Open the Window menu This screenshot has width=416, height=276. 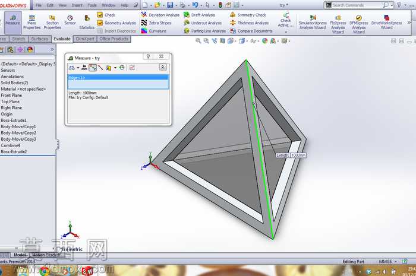coord(109,5)
